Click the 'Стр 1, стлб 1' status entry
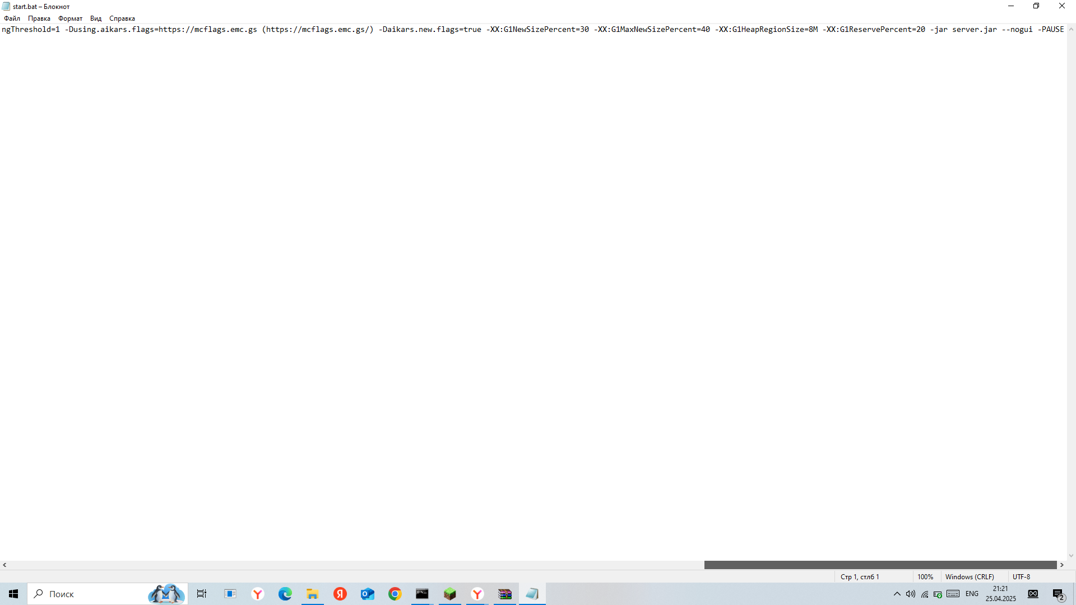The width and height of the screenshot is (1076, 605). tap(860, 576)
